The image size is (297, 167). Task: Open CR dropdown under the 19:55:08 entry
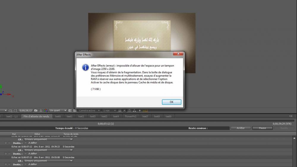click(x=48, y=161)
